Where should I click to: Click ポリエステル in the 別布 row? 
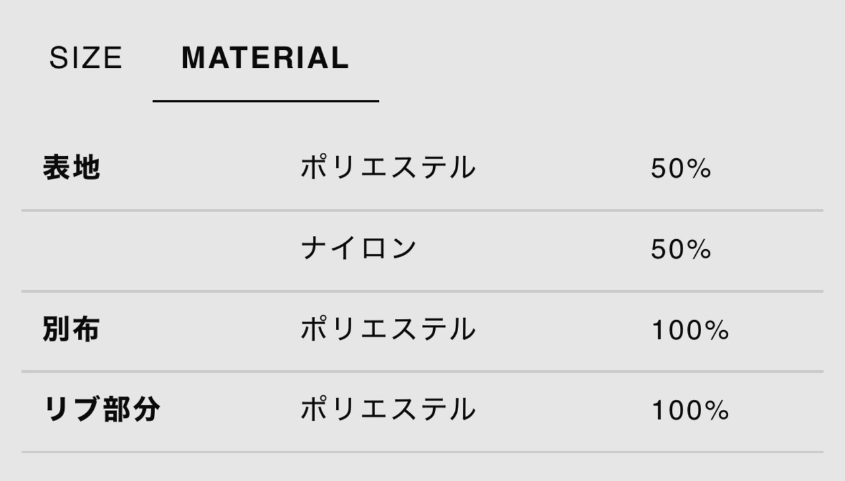pos(388,329)
